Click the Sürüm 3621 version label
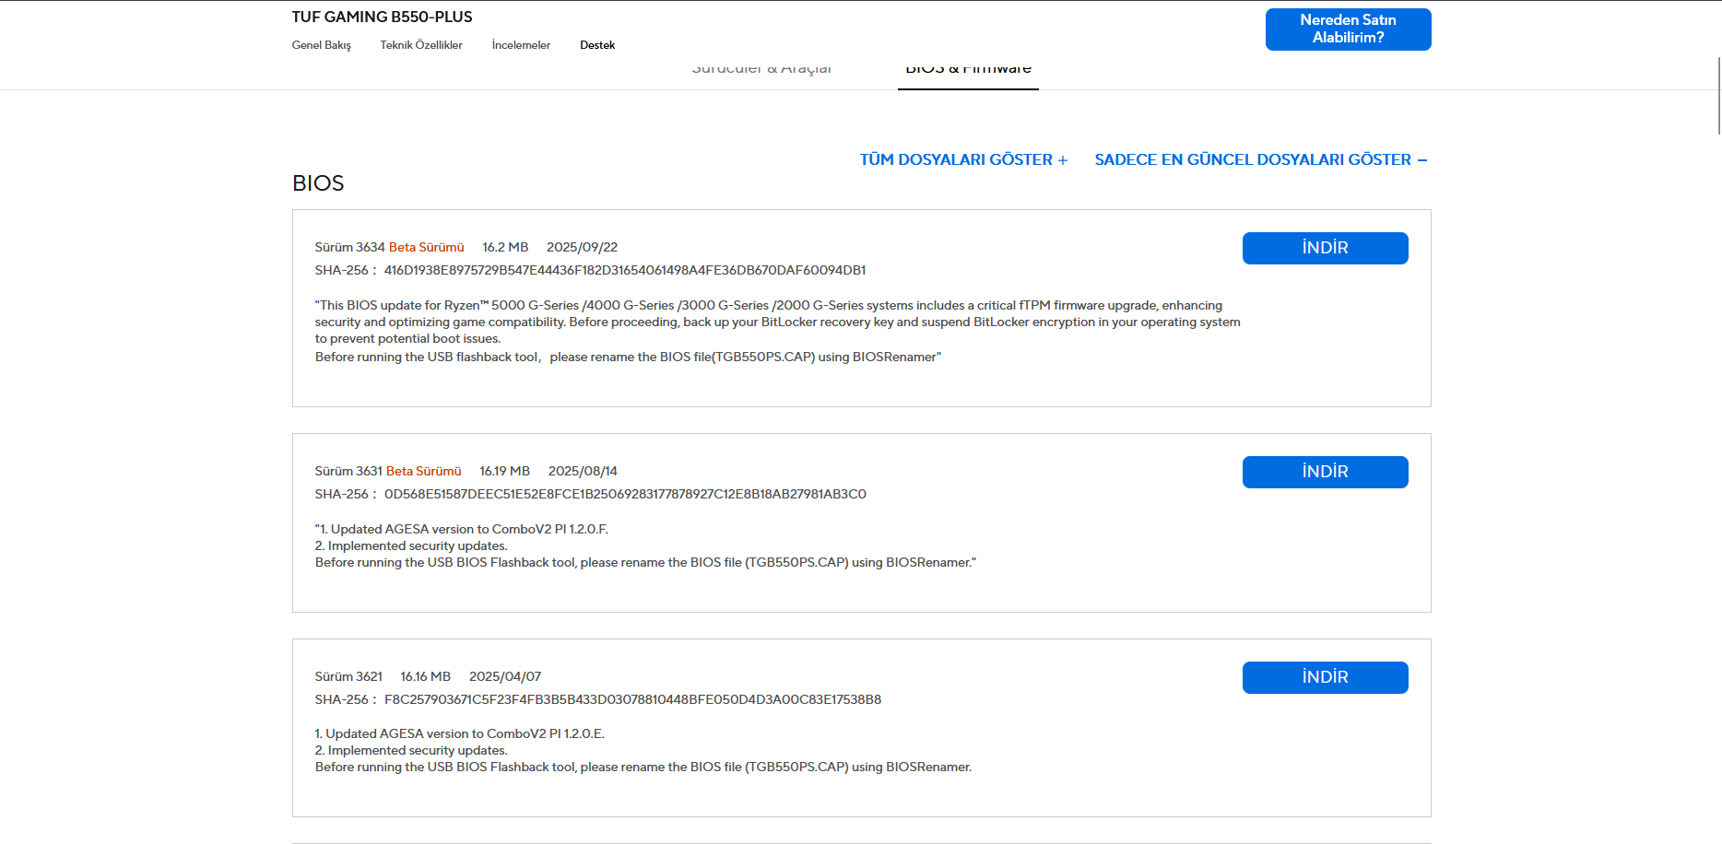The height and width of the screenshot is (844, 1722). (348, 676)
